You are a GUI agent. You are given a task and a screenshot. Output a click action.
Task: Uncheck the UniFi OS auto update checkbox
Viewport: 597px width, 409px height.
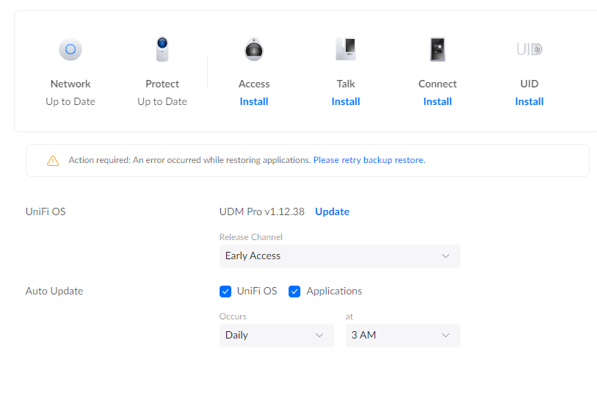[225, 292]
